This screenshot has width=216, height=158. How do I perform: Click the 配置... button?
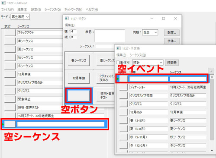[x=172, y=33]
